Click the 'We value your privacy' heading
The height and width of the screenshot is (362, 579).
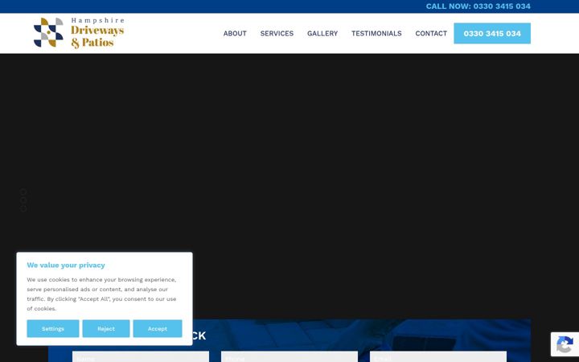coord(66,265)
